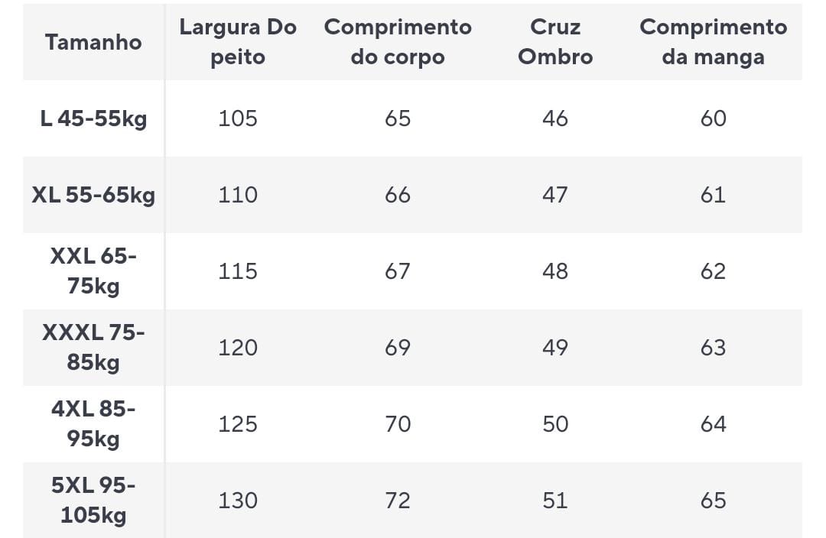Click body length value 69
This screenshot has height=538, width=826.
(398, 348)
